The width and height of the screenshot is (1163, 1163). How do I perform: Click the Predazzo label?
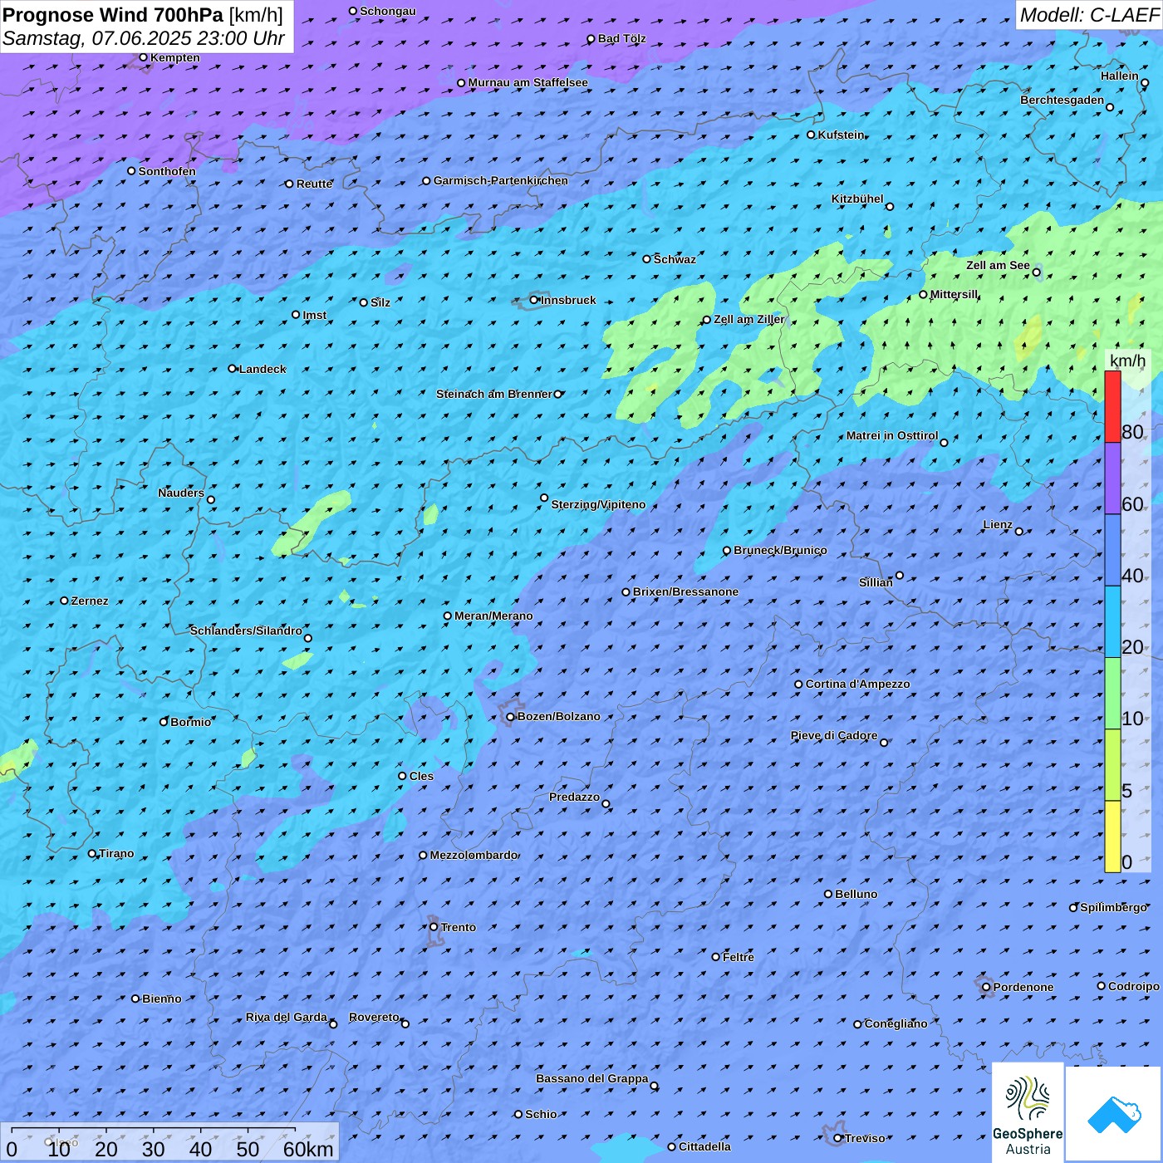point(574,797)
